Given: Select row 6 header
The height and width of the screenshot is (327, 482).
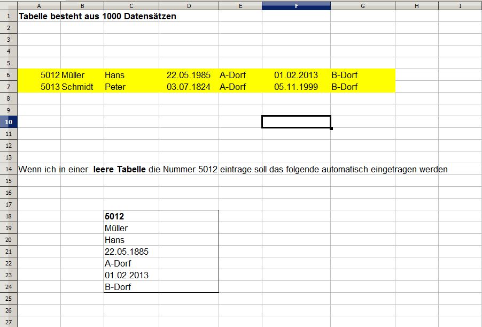Looking at the screenshot, I should pyautogui.click(x=9, y=75).
